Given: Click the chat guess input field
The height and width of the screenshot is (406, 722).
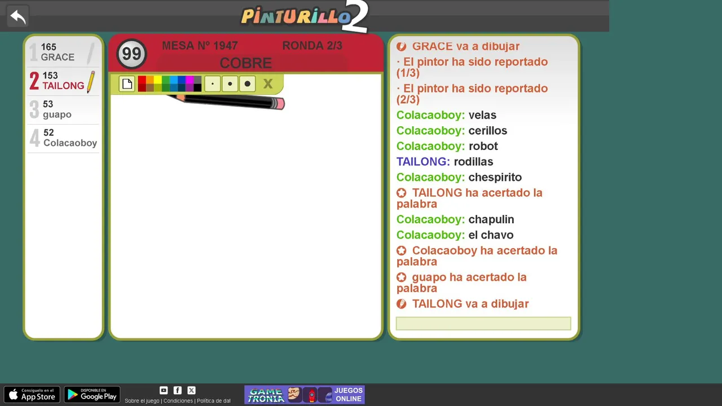Looking at the screenshot, I should [483, 323].
